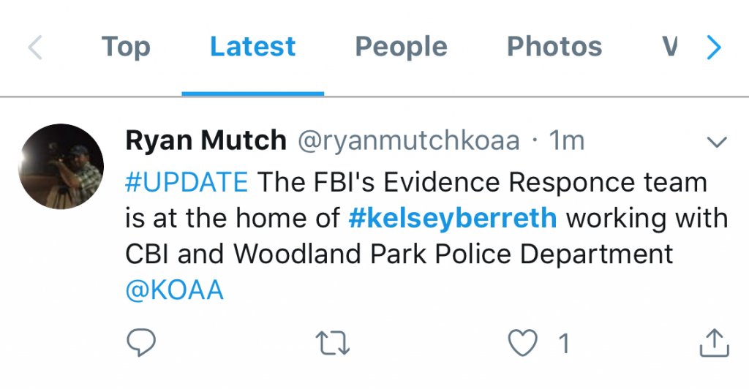This screenshot has width=749, height=389.
Task: Expand the tweet options dropdown caret
Action: point(718,142)
